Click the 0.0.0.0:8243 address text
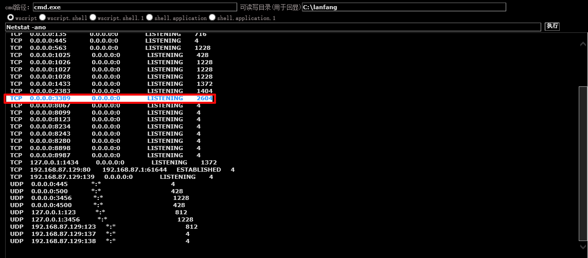Screen dimensions: 588x258 tap(50, 134)
